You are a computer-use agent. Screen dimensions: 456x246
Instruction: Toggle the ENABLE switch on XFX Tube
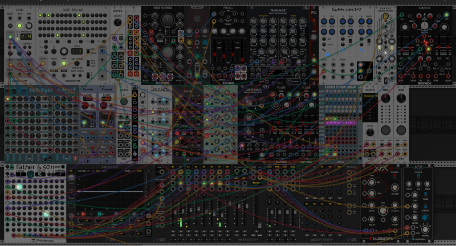[418, 176]
